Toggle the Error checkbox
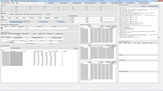Screen dimensions: 163x91 [x=29, y=22]
